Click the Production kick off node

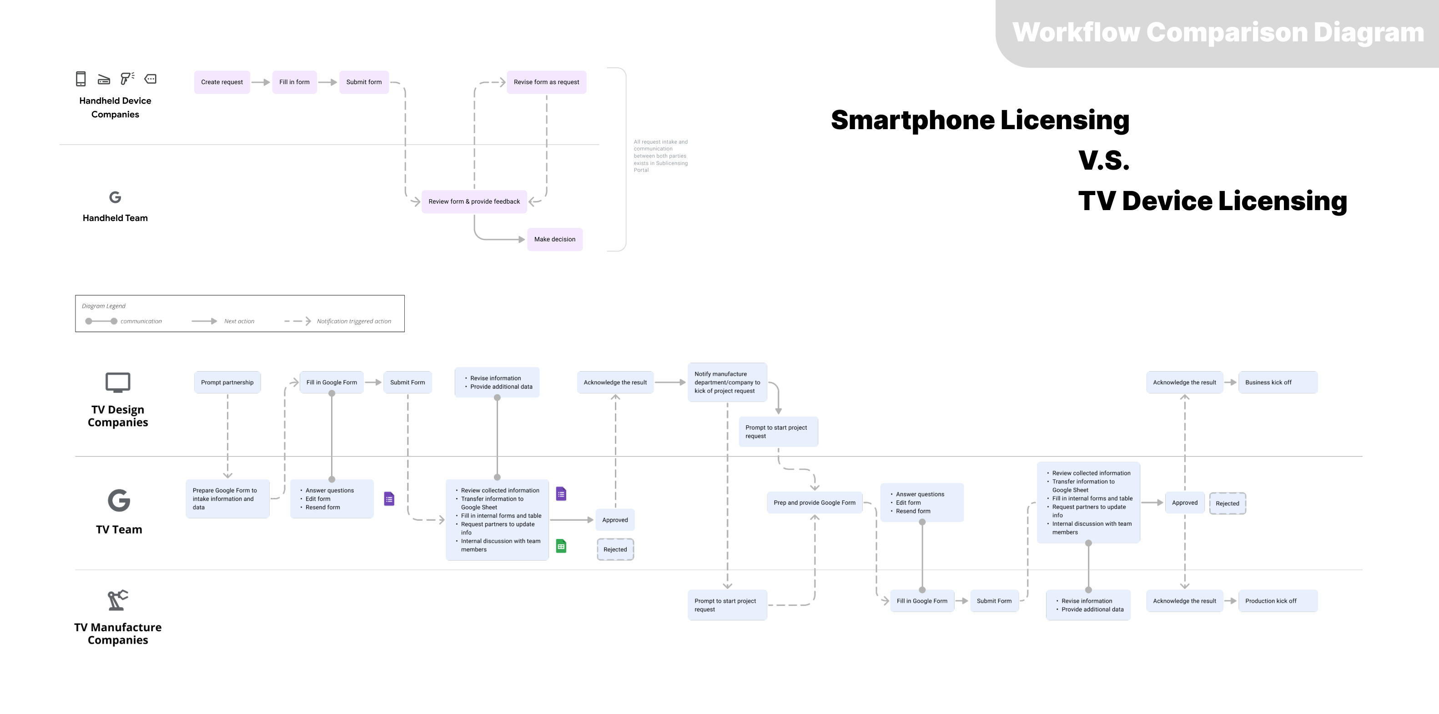coord(1277,601)
